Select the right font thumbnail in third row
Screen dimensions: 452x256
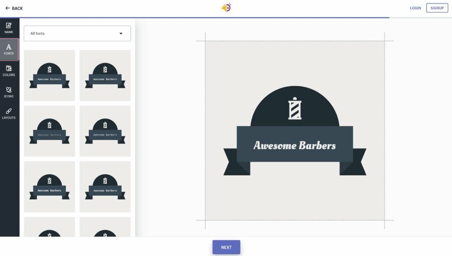tap(105, 187)
